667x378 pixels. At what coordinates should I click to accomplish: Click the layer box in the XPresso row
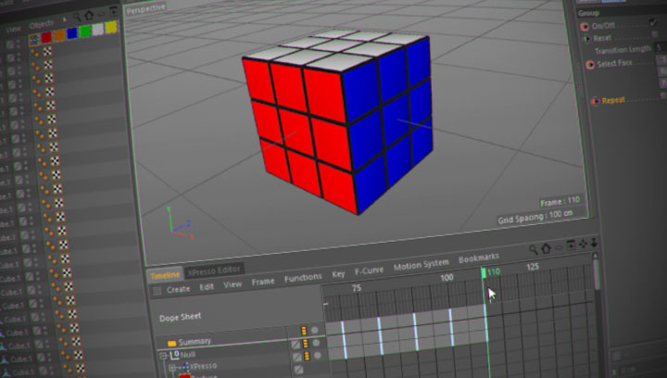click(298, 370)
